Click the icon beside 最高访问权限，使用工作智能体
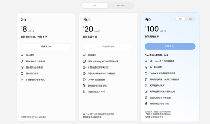The height and width of the screenshot is (124, 210). (146, 79)
